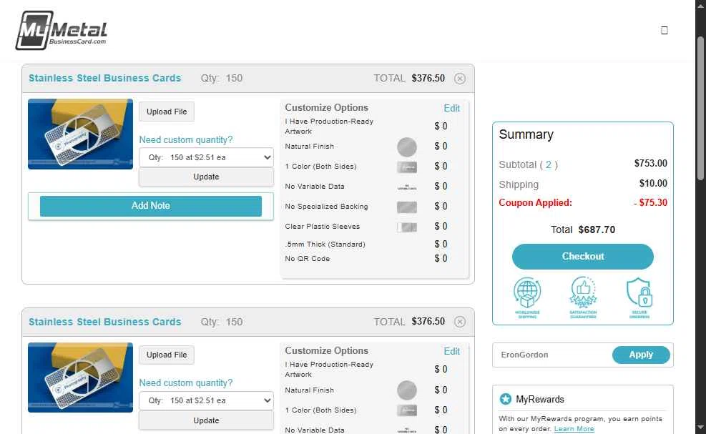The height and width of the screenshot is (434, 706).
Task: Click the first item's product thumbnail
Action: pyautogui.click(x=81, y=134)
